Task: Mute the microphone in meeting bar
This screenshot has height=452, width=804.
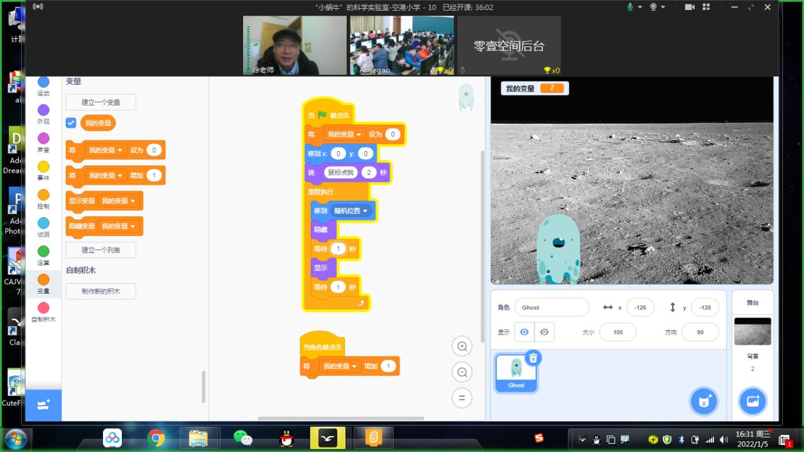Action: pyautogui.click(x=630, y=7)
